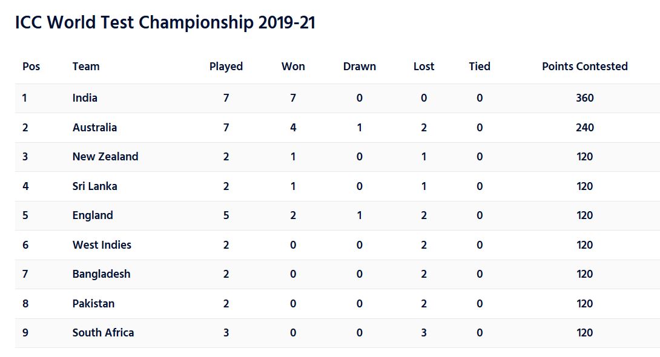This screenshot has height=357, width=660.
Task: Select the New Zealand team name
Action: point(105,157)
